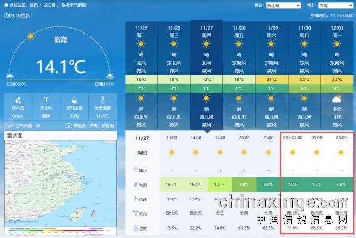Open the 浙江省 breadcrumb link

tap(49, 5)
